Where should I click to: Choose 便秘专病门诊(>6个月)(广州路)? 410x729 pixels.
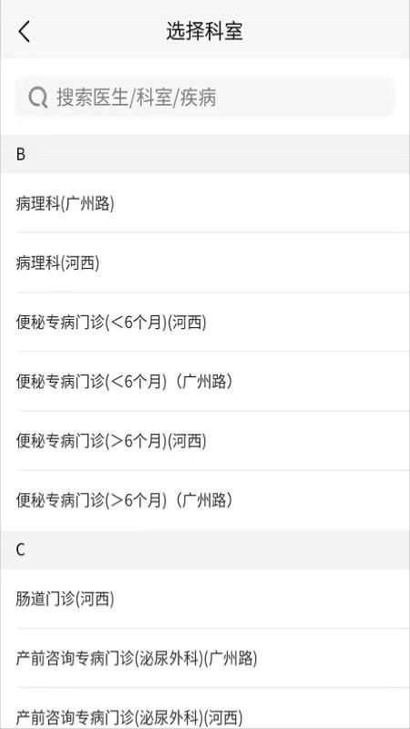click(205, 500)
